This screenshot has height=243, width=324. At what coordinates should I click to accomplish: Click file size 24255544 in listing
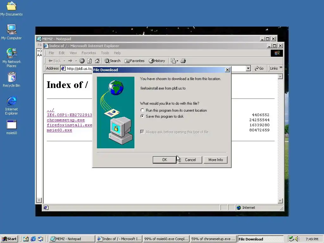(x=259, y=120)
